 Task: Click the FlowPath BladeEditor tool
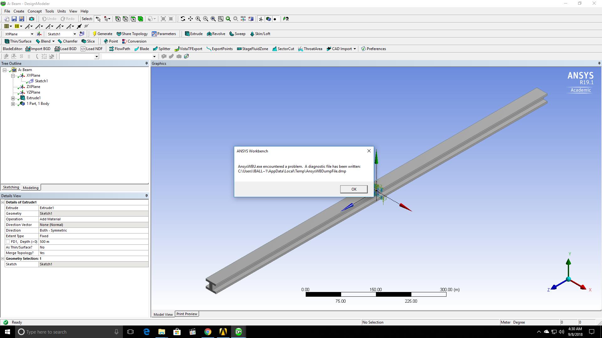[119, 49]
